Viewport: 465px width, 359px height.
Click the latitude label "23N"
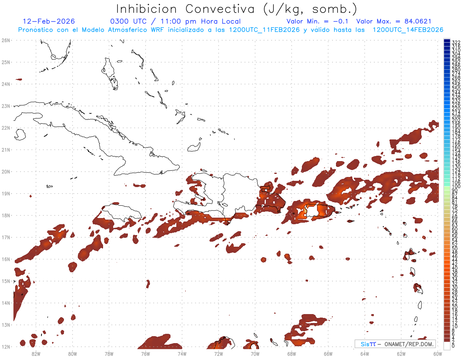(5, 106)
